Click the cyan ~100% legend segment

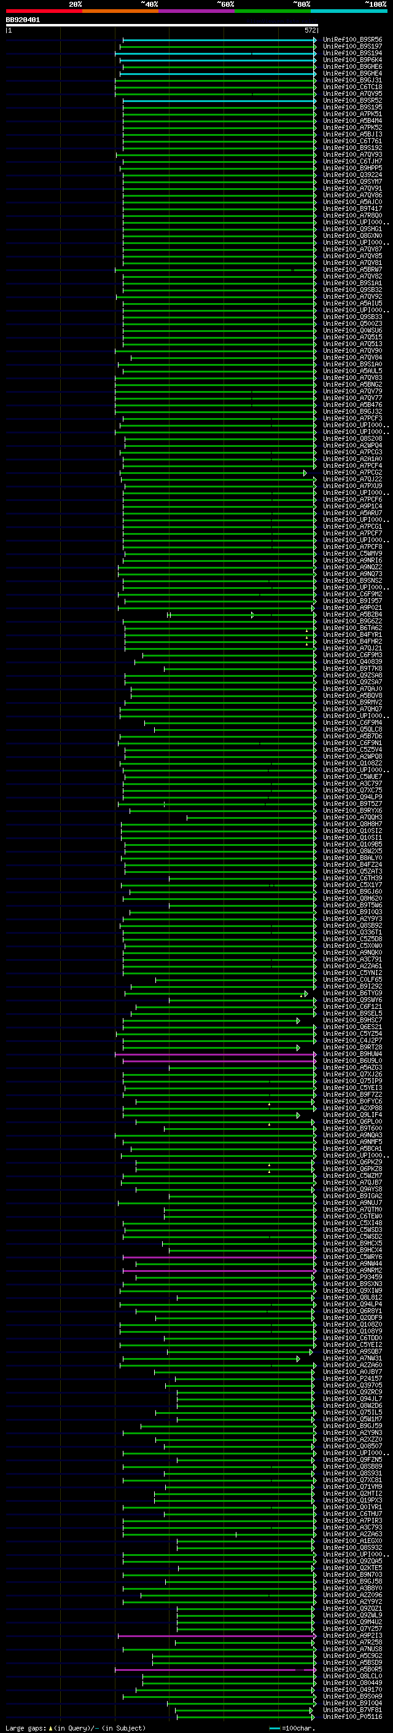click(349, 11)
